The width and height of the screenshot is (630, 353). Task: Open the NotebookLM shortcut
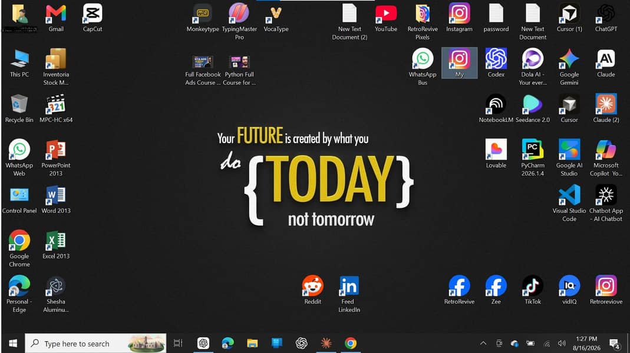click(x=496, y=109)
